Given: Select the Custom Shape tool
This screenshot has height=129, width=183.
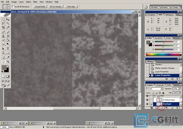Looking at the screenshot, I should pos(8,53).
